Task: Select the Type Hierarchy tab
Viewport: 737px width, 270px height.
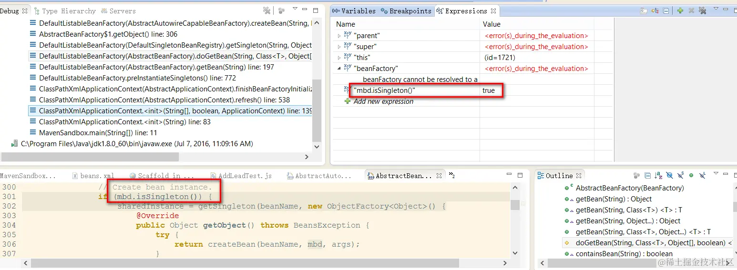Action: 64,11
